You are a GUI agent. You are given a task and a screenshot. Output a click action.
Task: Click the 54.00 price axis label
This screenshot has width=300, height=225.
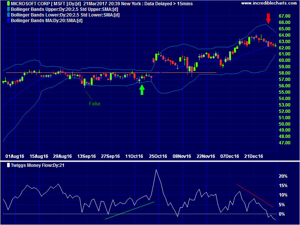click(285, 99)
